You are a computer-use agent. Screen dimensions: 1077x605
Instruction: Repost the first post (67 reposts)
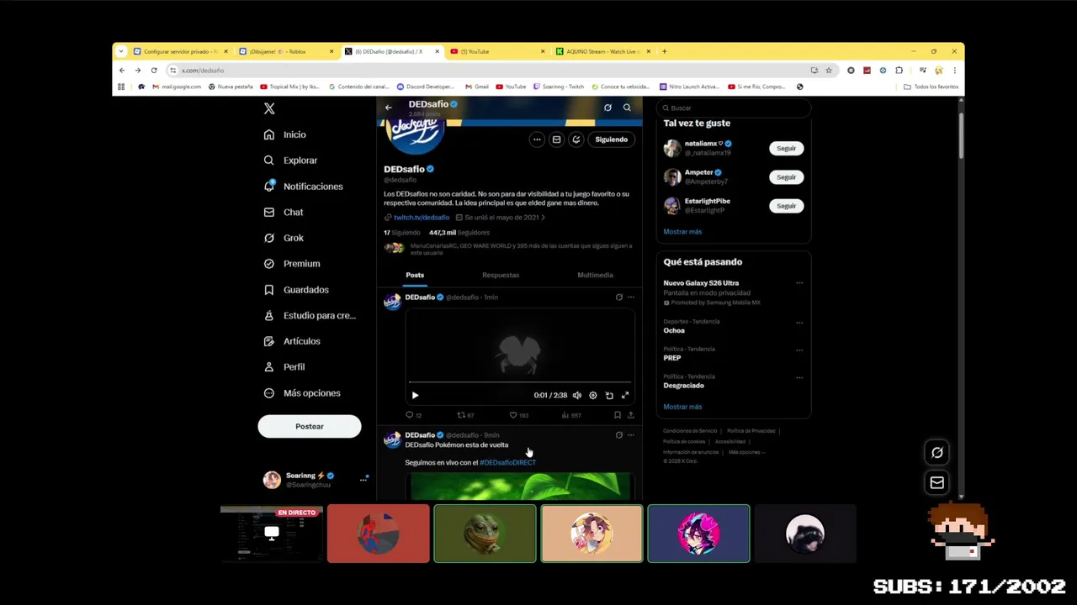pos(465,415)
